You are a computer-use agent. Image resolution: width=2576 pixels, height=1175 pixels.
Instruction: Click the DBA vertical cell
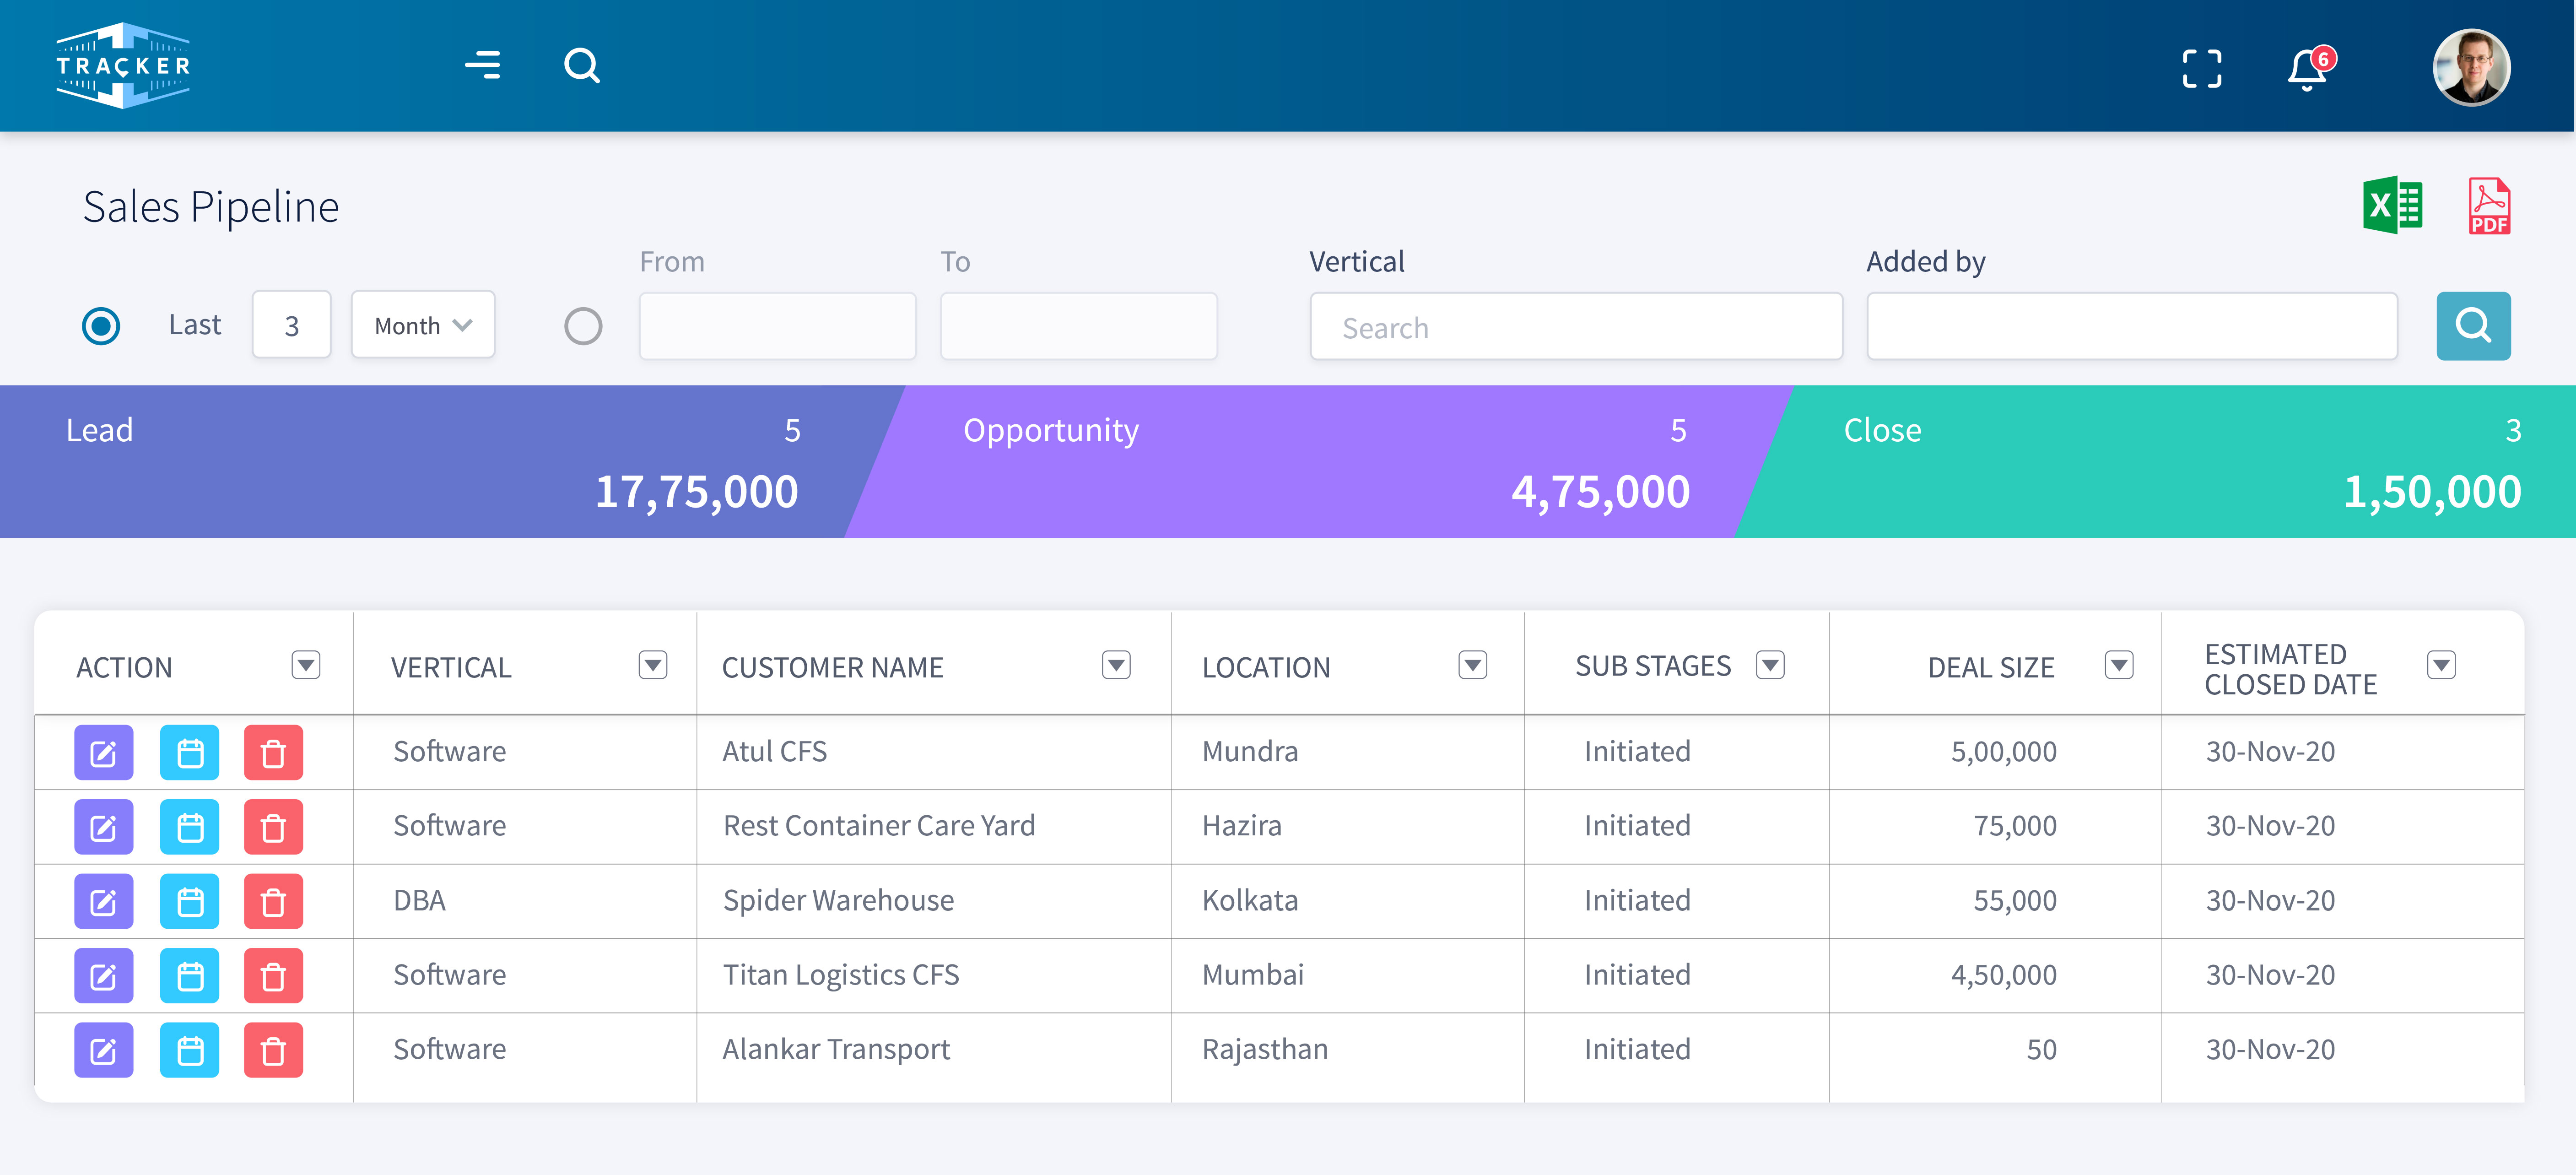click(419, 900)
